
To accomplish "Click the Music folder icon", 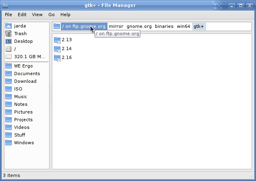I will pyautogui.click(x=9, y=97).
